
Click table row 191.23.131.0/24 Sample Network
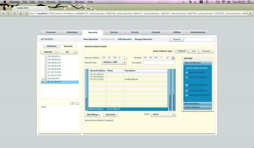click(x=128, y=79)
